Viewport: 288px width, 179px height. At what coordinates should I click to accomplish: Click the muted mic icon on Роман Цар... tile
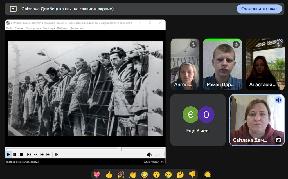pos(236,44)
